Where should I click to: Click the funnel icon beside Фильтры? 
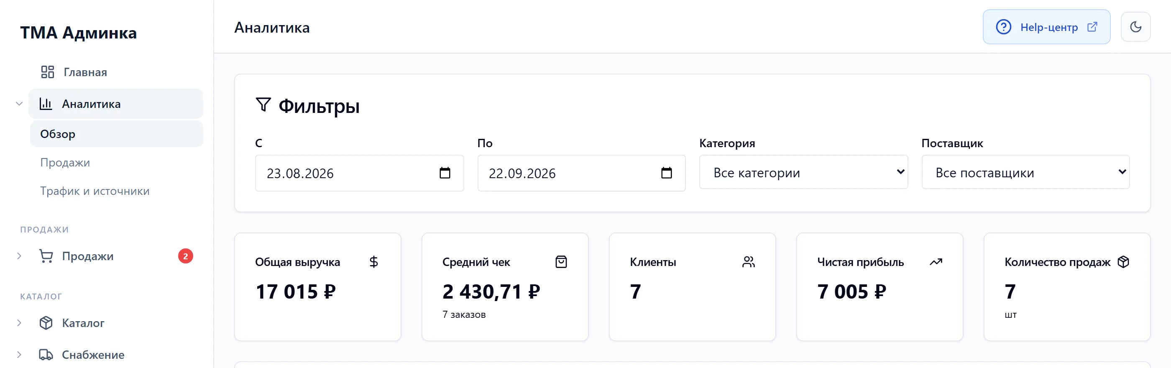(x=263, y=105)
